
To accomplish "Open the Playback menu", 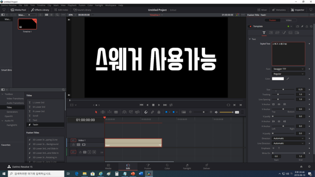I will click(x=72, y=6).
